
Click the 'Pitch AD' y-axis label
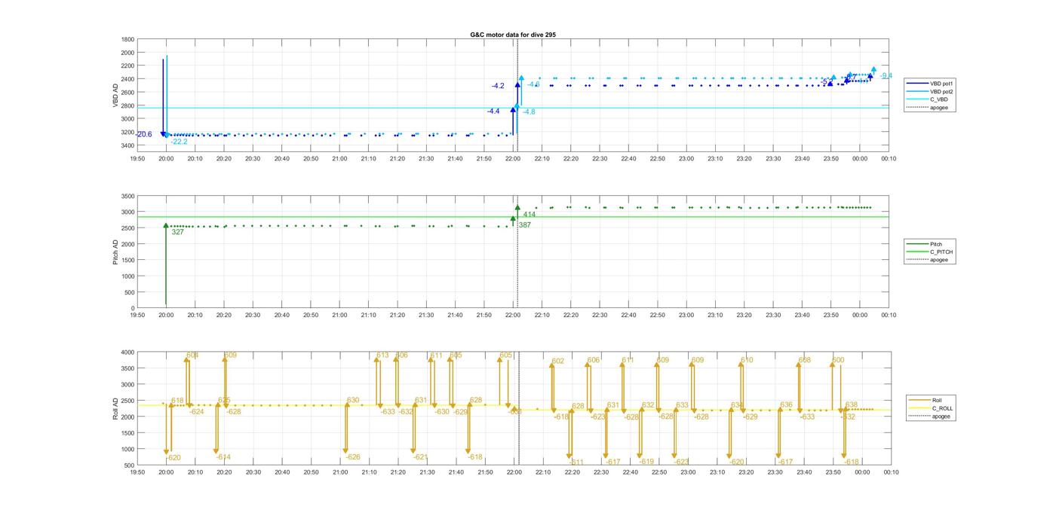pyautogui.click(x=116, y=252)
